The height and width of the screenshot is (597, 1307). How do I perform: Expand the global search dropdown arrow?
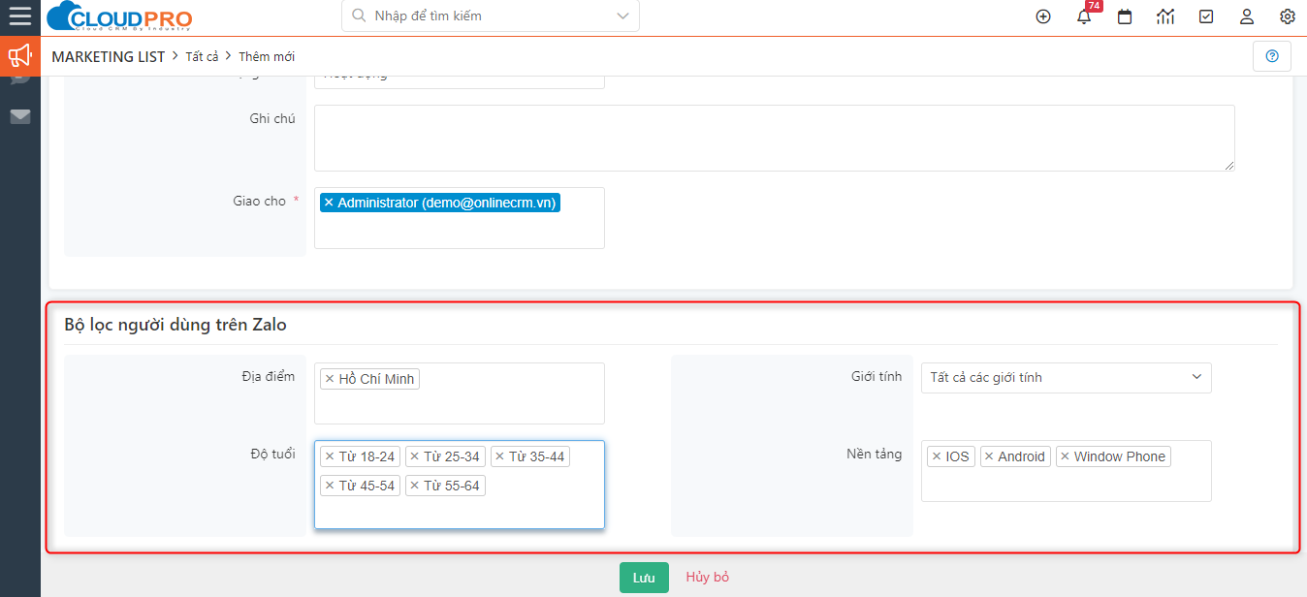[622, 16]
